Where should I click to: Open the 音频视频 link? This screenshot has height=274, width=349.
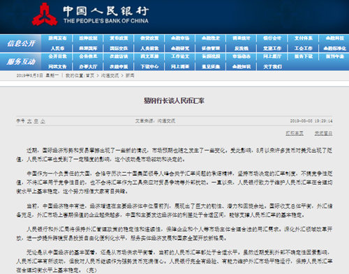tap(211, 56)
